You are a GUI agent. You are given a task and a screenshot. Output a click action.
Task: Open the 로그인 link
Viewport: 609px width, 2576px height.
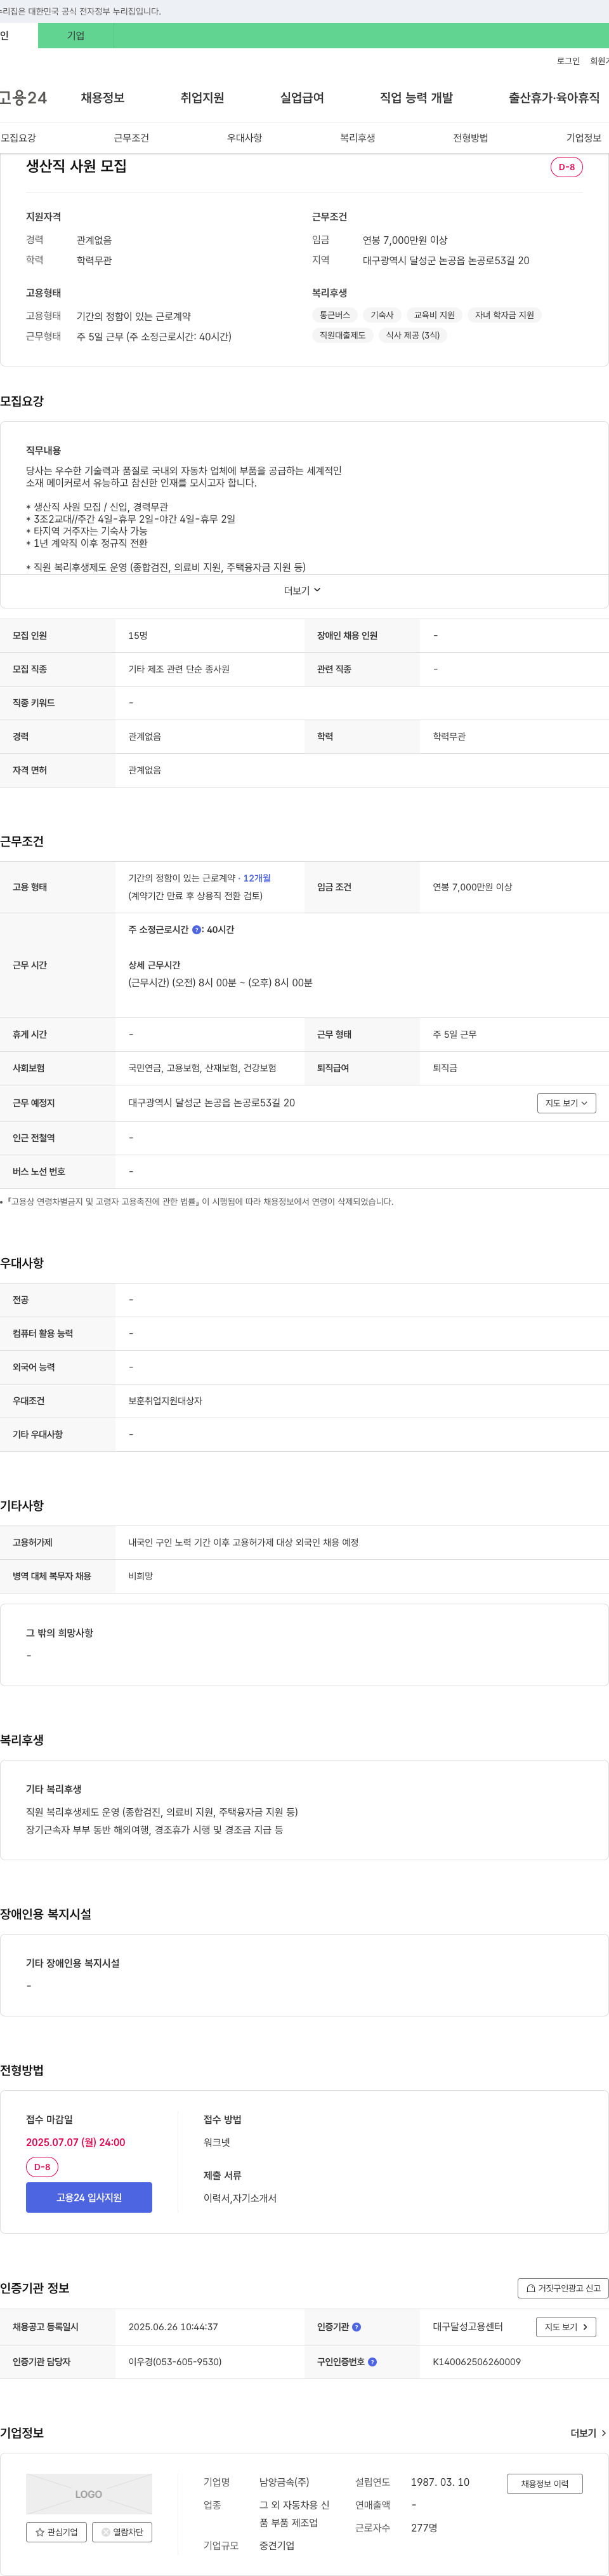coord(568,61)
